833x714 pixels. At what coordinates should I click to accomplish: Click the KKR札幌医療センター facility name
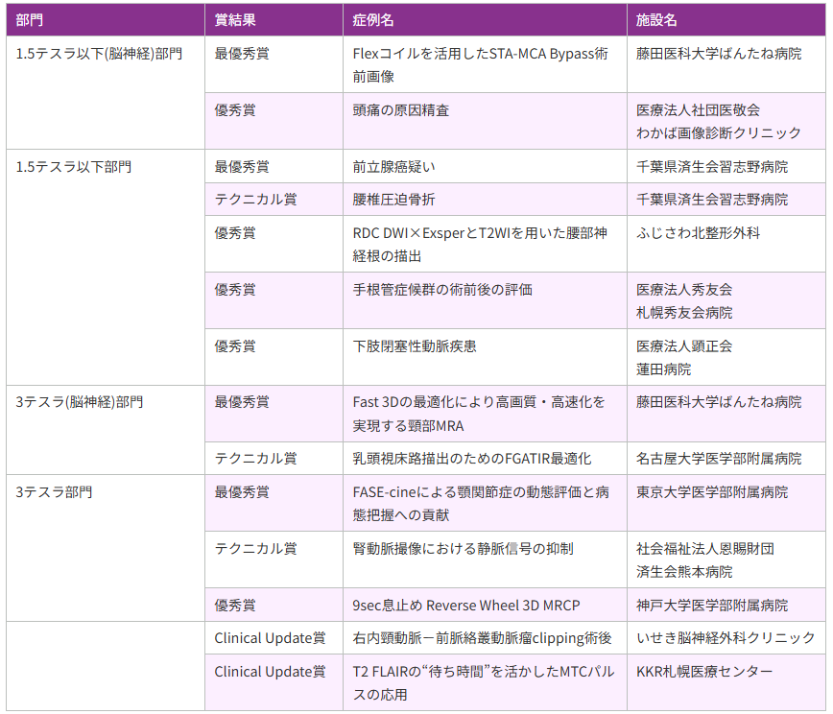coord(704,671)
